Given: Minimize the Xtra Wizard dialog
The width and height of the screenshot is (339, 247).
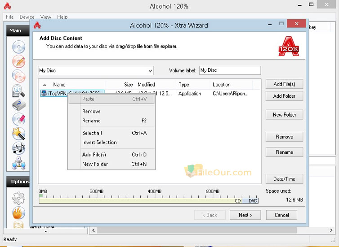Looking at the screenshot, I should [270, 24].
